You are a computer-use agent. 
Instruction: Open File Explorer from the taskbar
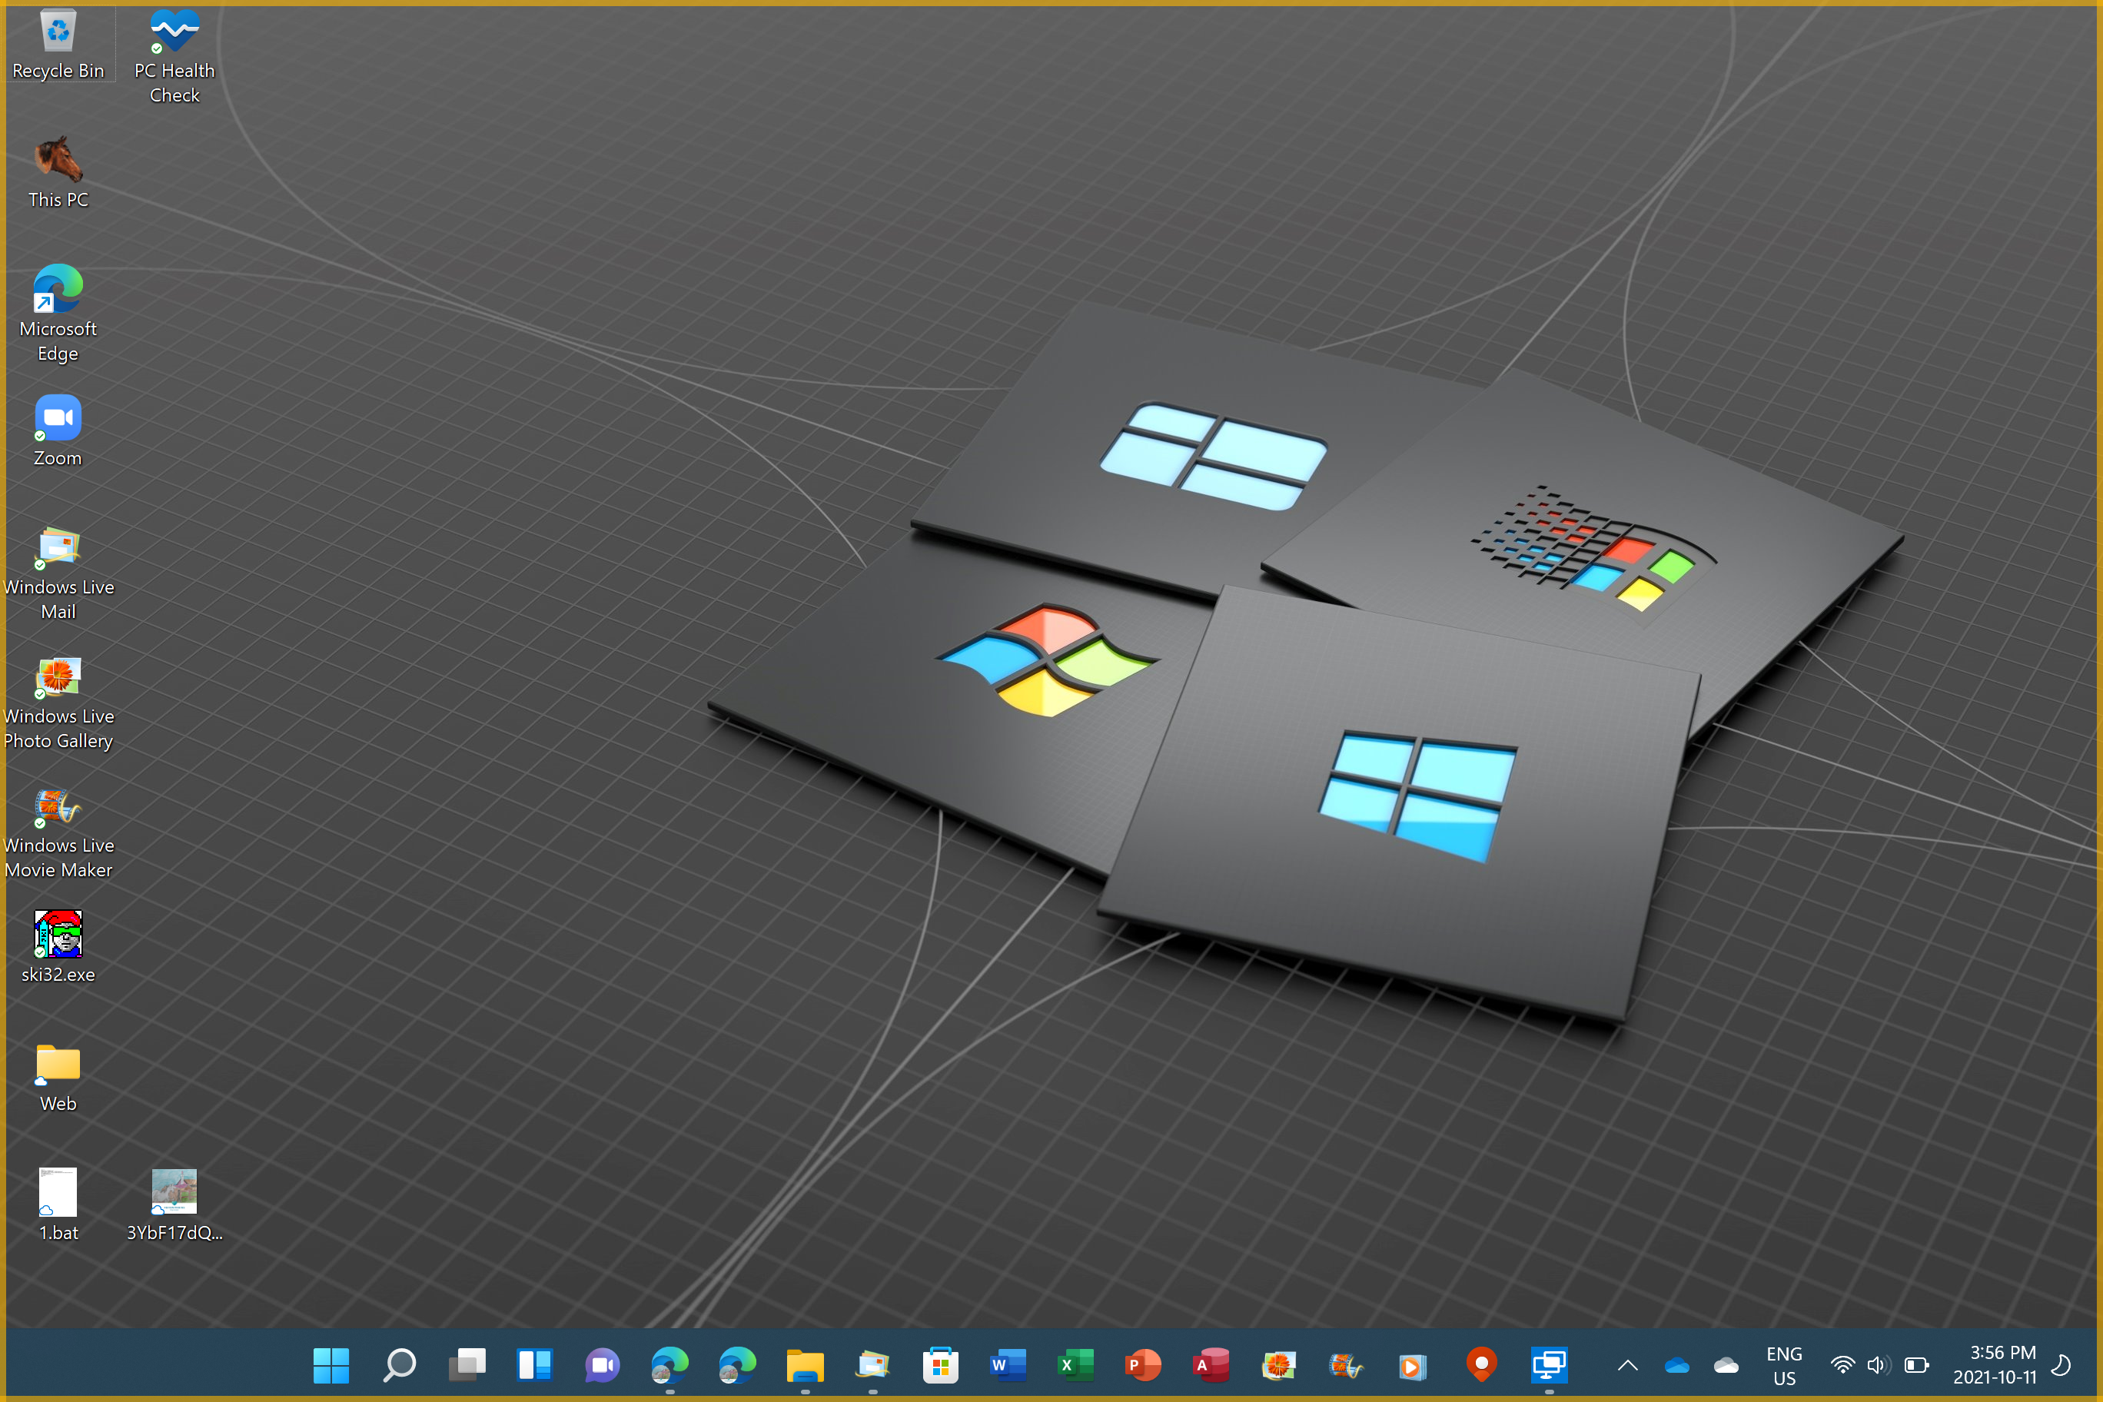click(x=805, y=1365)
